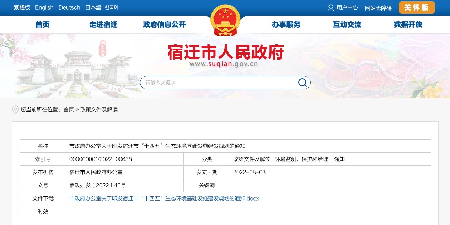Screen dimensions: 450x225
Task: Switch language to Deutsch
Action: (x=69, y=7)
